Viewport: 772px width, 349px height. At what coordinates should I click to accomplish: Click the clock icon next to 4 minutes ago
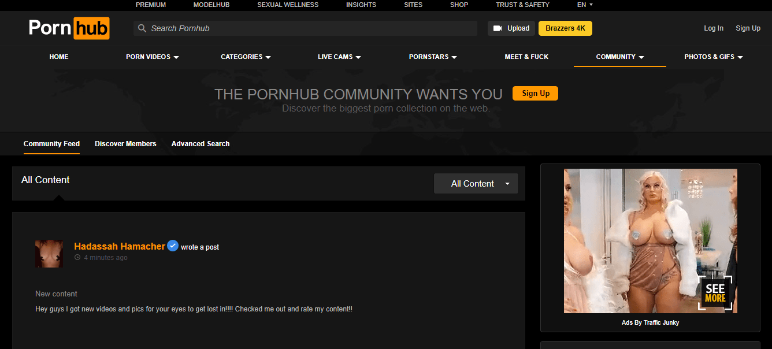77,258
